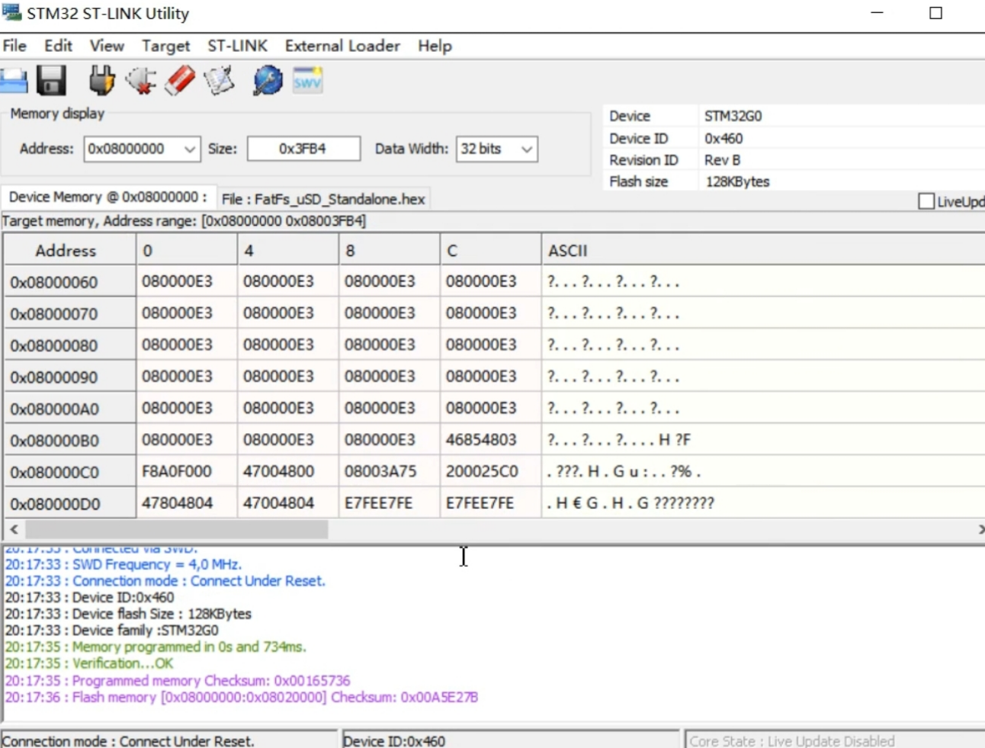
Task: Select row address 0x080000D0
Action: pos(69,504)
